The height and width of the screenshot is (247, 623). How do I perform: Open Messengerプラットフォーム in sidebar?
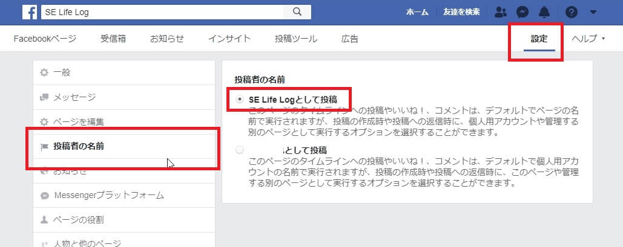tap(108, 195)
